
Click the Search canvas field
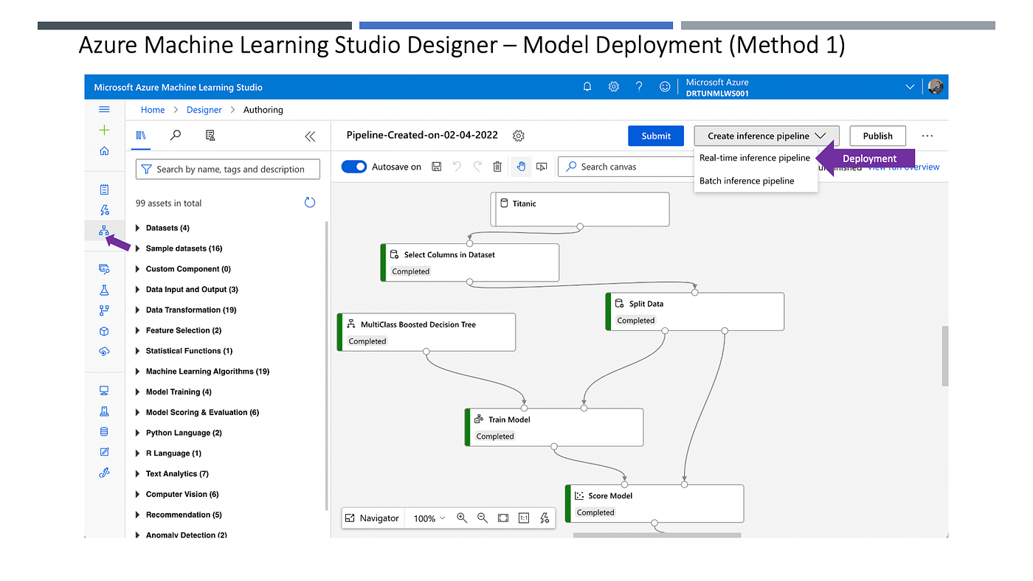626,167
